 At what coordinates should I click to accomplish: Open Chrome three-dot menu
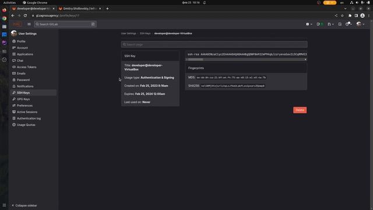[369, 16]
